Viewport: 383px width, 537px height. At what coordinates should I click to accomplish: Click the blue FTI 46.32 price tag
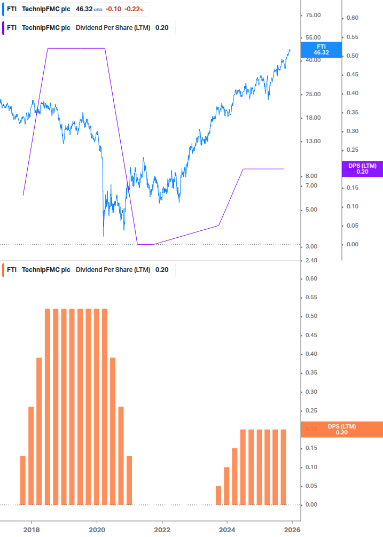321,50
